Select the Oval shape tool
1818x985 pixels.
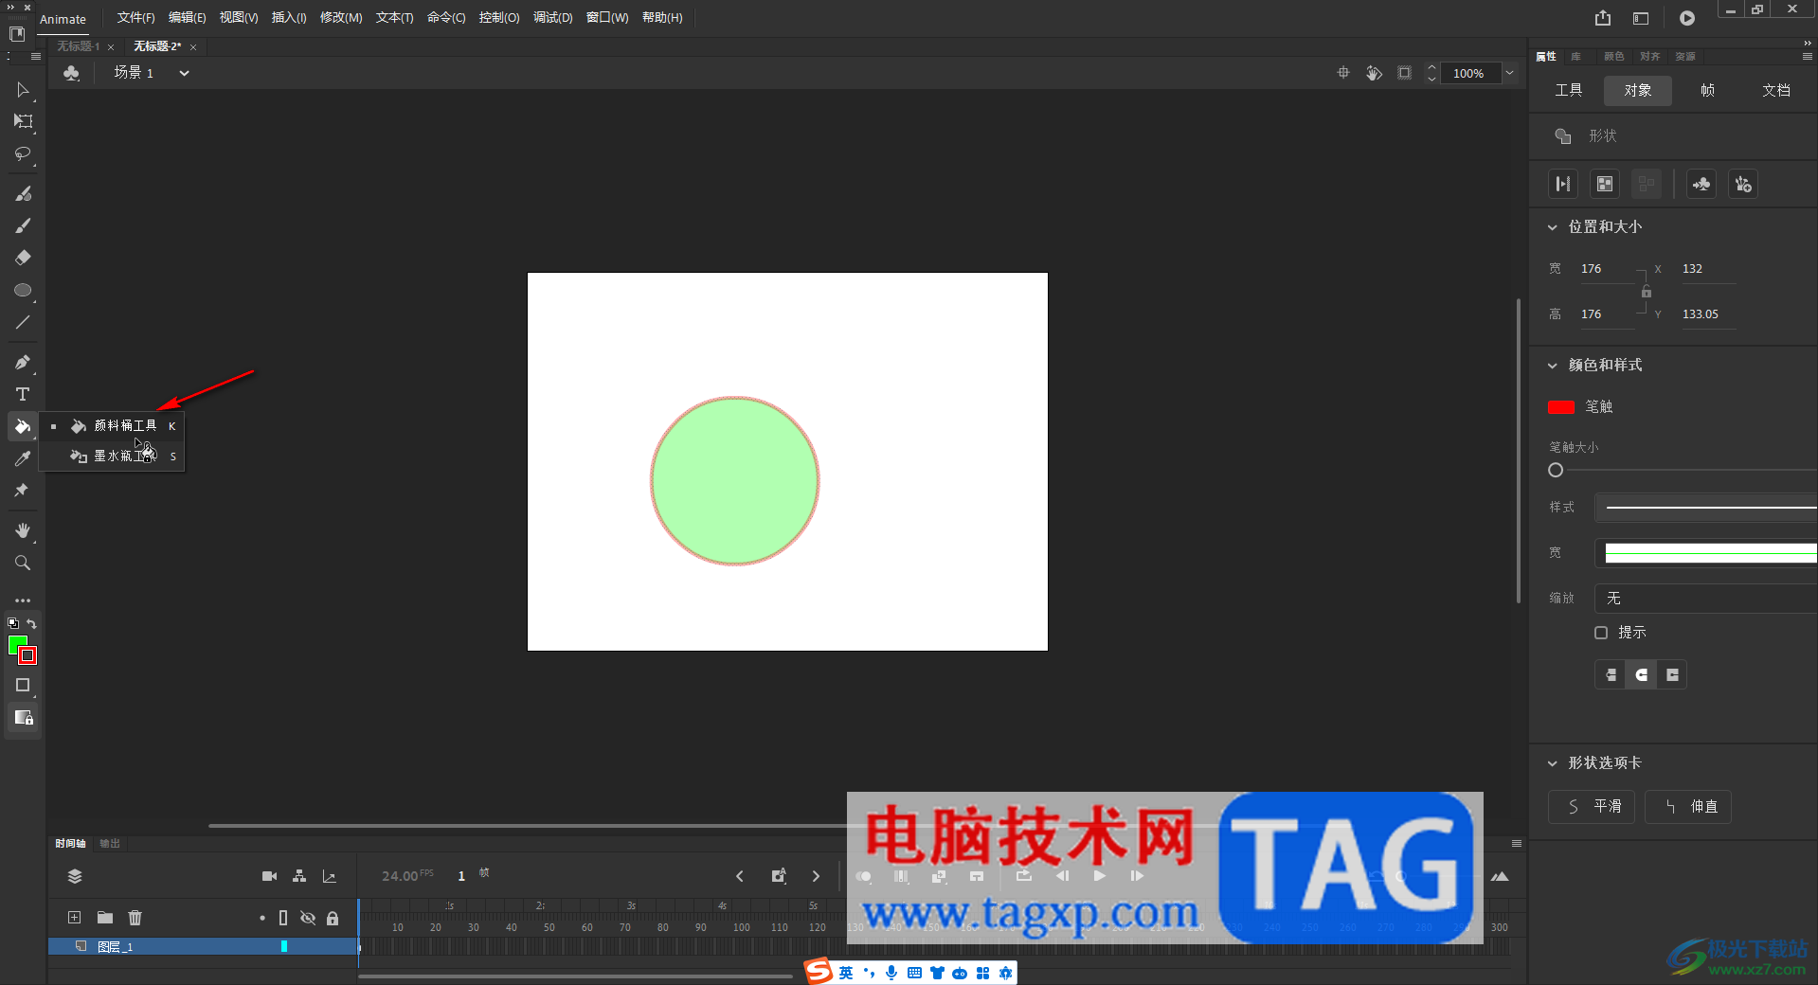23,291
